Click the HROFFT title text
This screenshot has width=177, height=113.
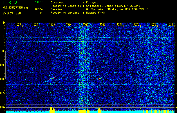pyautogui.click(x=17, y=2)
